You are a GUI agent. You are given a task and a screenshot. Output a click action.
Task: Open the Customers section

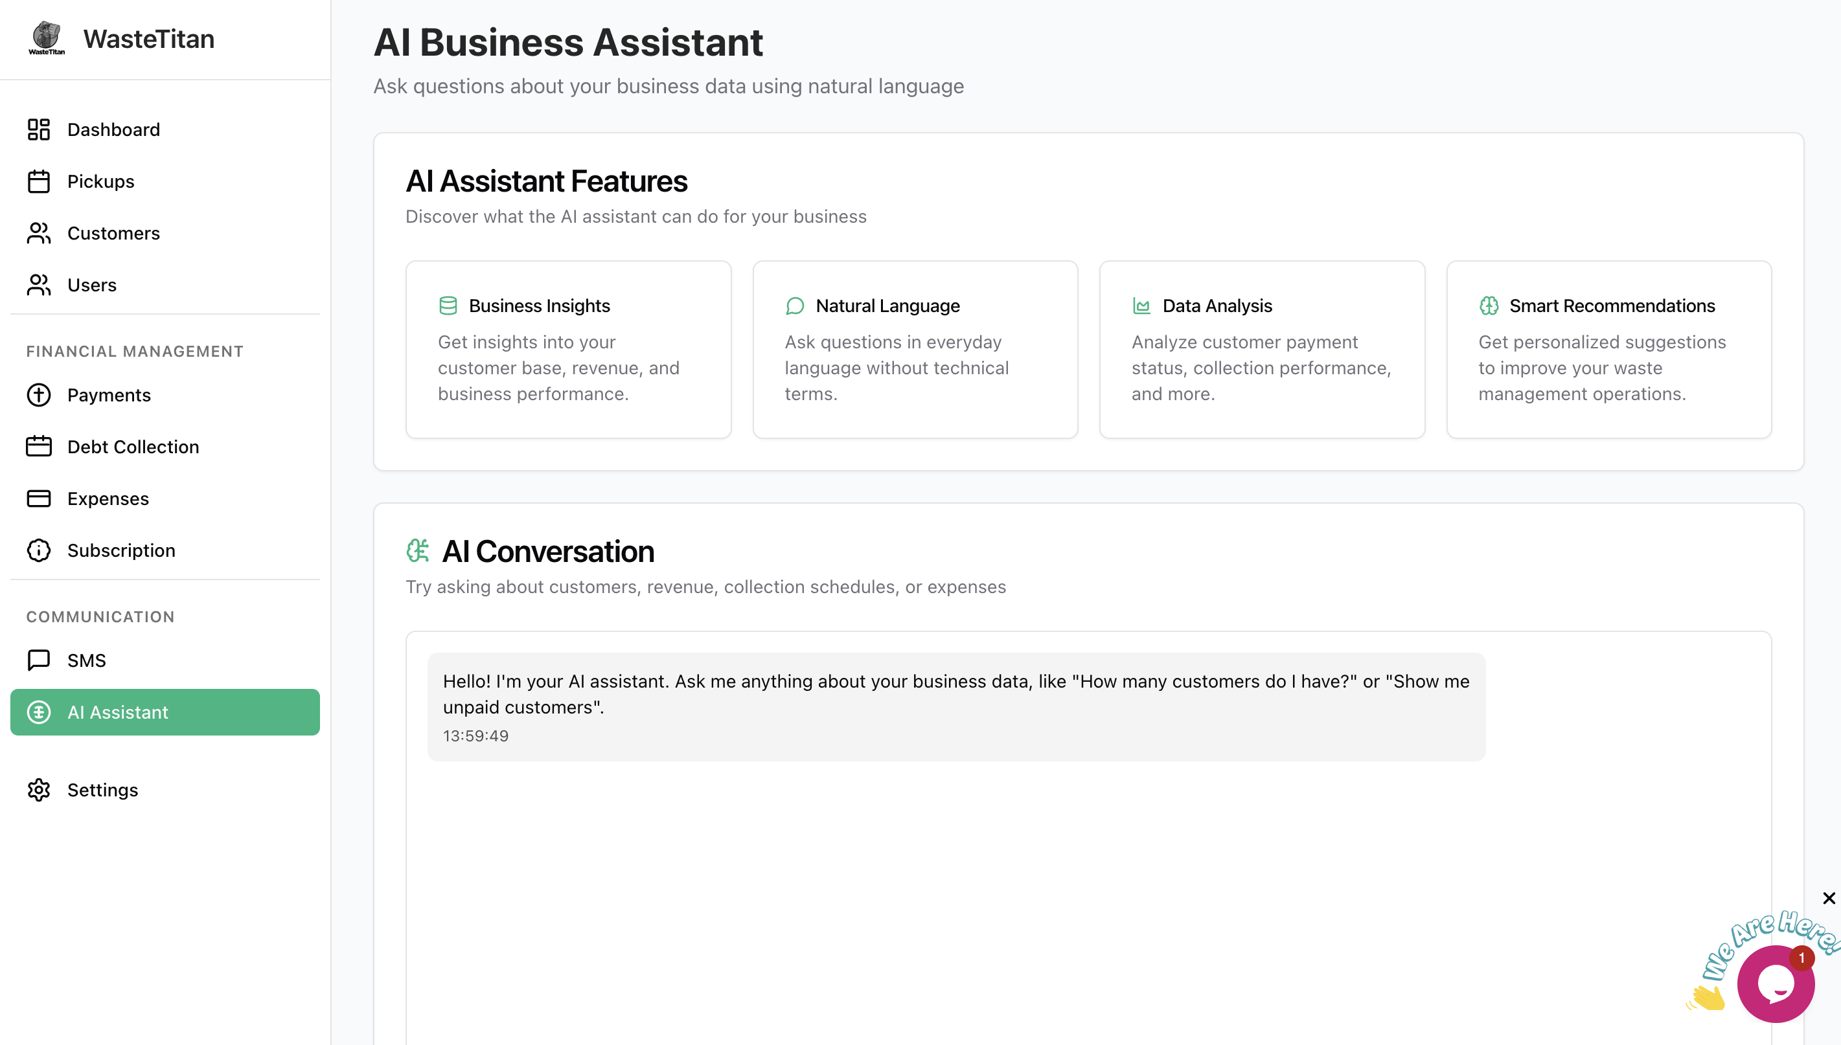point(165,233)
